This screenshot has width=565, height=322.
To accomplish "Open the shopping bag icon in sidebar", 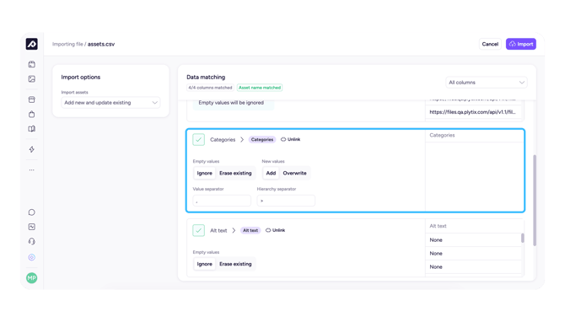I will (32, 114).
